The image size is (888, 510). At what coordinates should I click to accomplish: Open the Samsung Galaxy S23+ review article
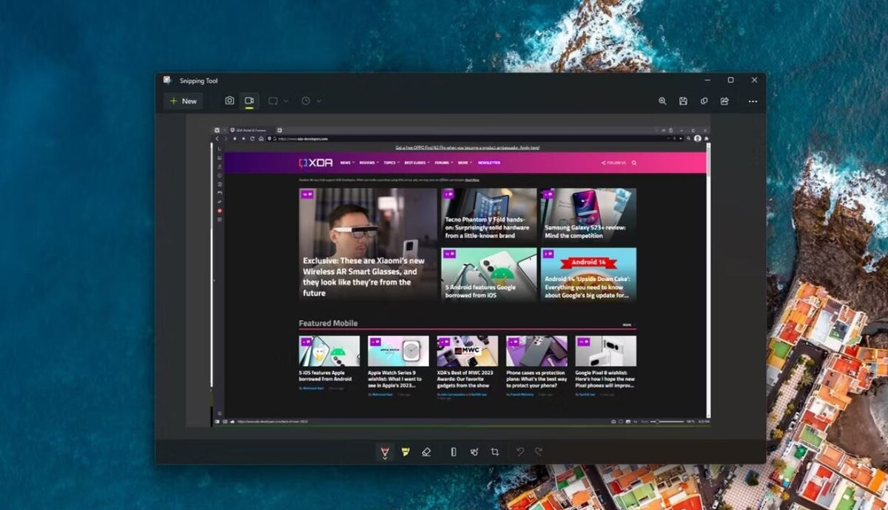[588, 215]
